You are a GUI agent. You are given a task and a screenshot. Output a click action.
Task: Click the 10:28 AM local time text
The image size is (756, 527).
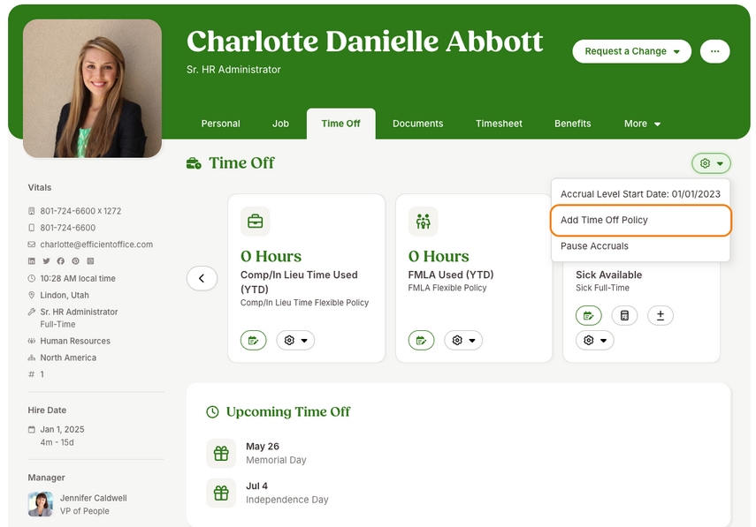tap(78, 278)
